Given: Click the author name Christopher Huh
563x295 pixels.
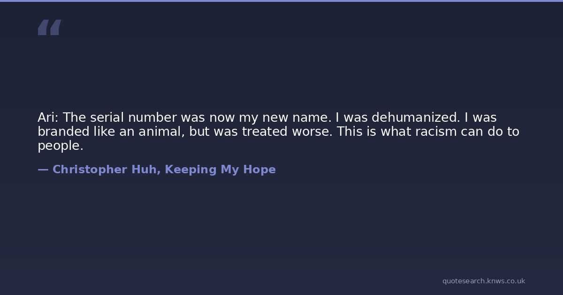Looking at the screenshot, I should [x=105, y=170].
